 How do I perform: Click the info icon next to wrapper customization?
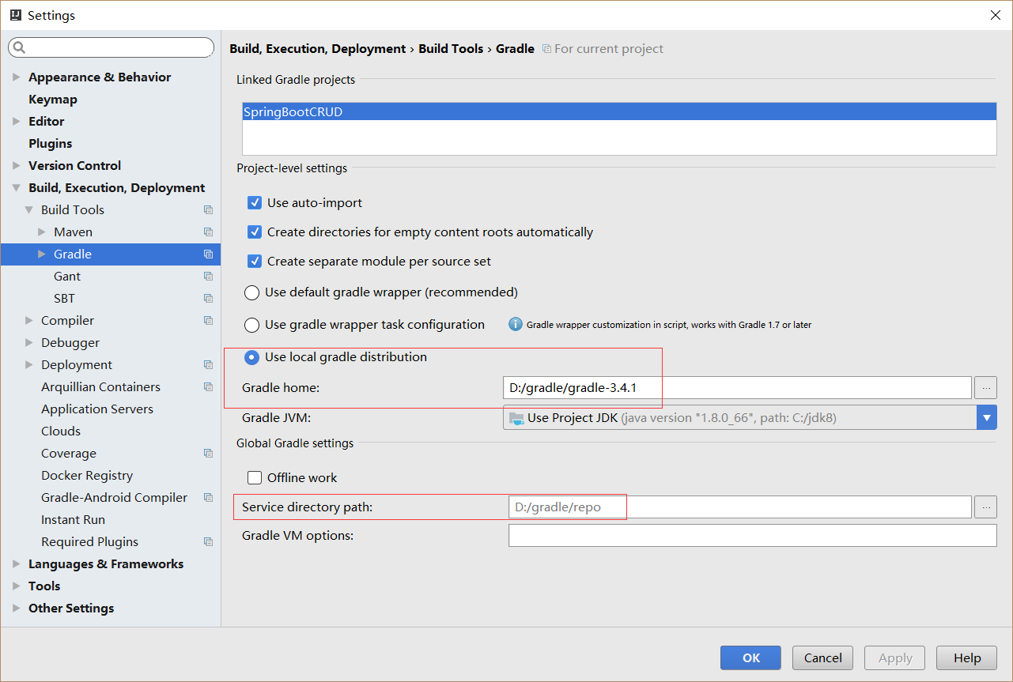[516, 325]
